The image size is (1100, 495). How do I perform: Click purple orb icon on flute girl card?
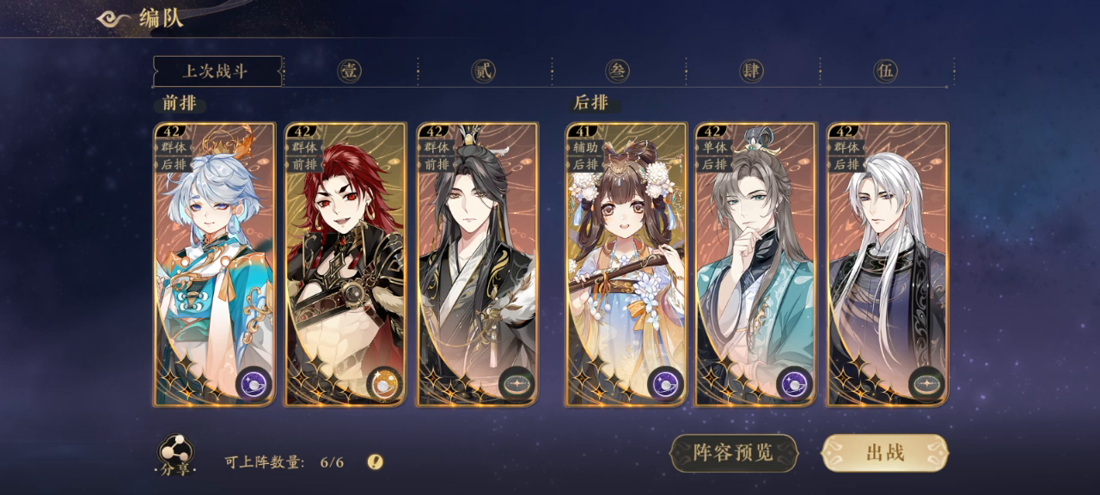(666, 383)
